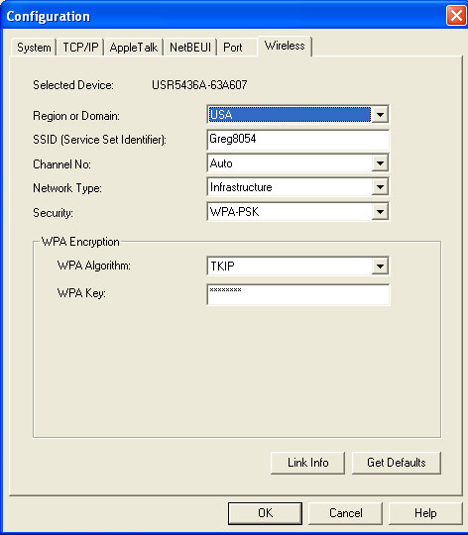468x535 pixels.
Task: Expand the Region or Domain dropdown arrow
Action: pos(380,115)
